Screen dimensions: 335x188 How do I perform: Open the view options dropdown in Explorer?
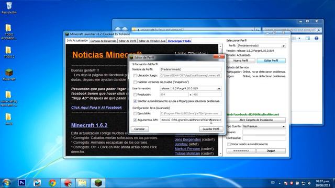coord(299,38)
